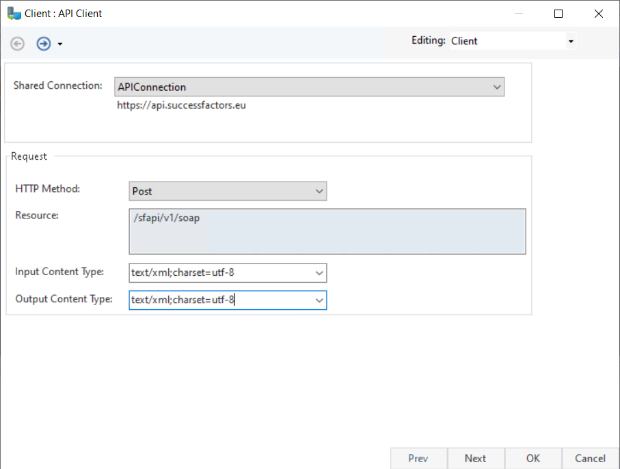Image resolution: width=620 pixels, height=469 pixels.
Task: Confirm with the OK button
Action: [533, 458]
